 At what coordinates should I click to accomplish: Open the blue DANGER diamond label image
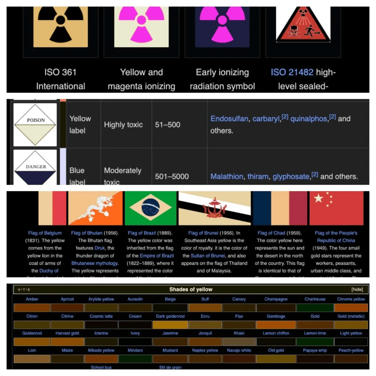point(35,167)
